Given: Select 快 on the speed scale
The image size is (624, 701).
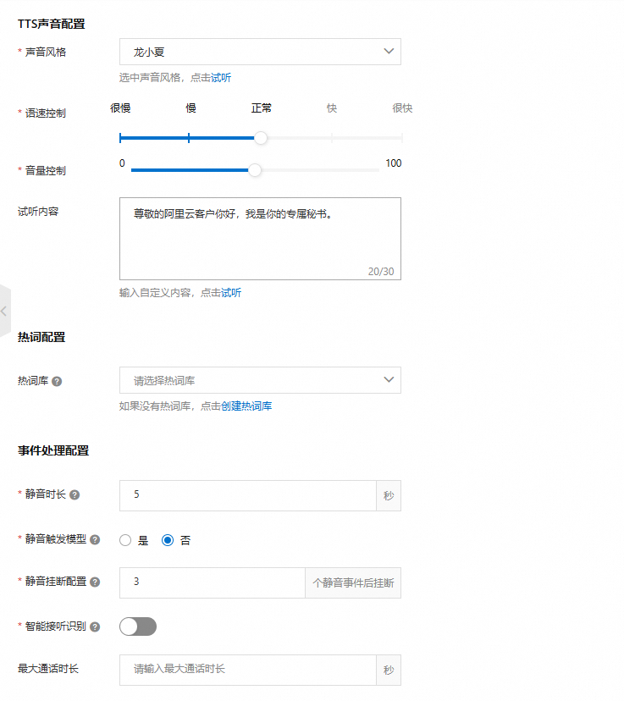Looking at the screenshot, I should point(332,108).
